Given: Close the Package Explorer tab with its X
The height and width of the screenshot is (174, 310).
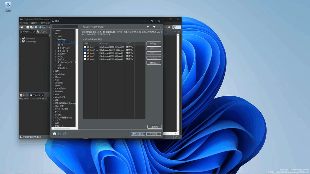Looking at the screenshot, I should pos(34,32).
